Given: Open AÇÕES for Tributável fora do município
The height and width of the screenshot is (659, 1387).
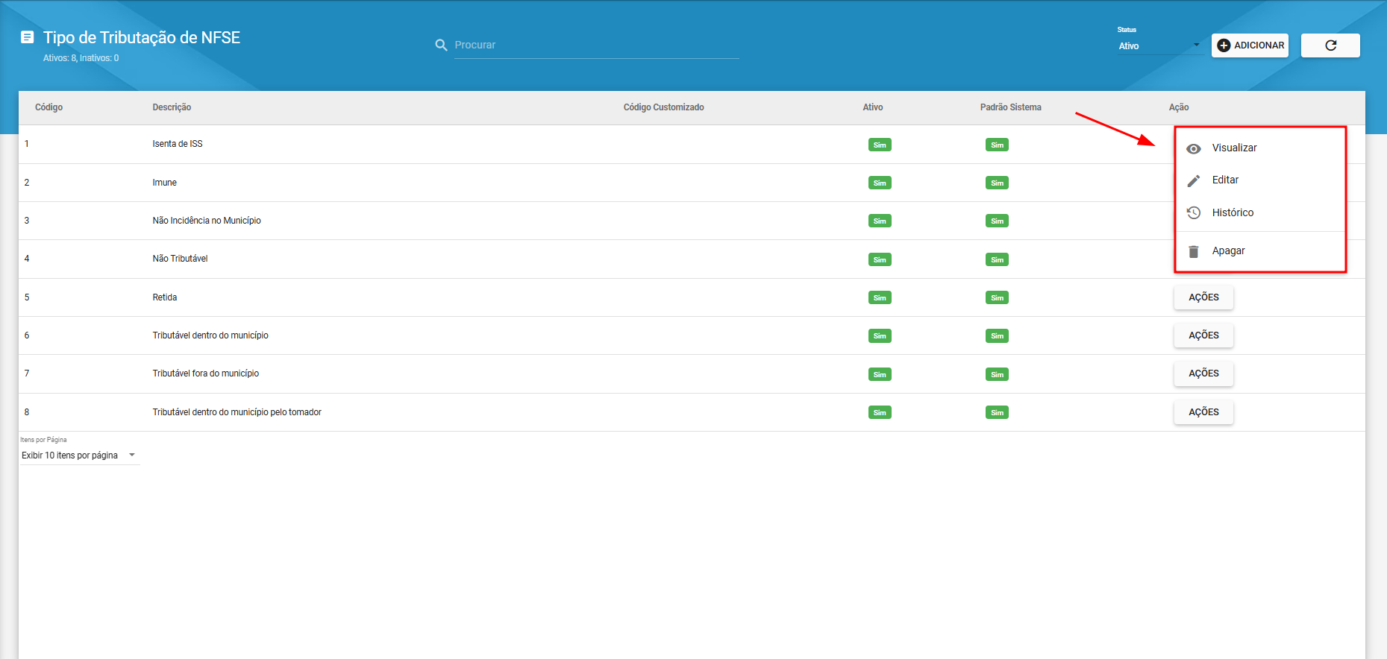Looking at the screenshot, I should tap(1203, 373).
